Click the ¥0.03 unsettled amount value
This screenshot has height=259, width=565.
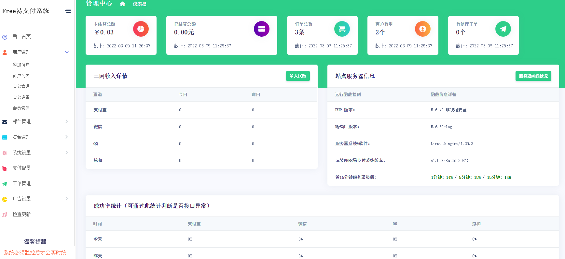pyautogui.click(x=104, y=32)
